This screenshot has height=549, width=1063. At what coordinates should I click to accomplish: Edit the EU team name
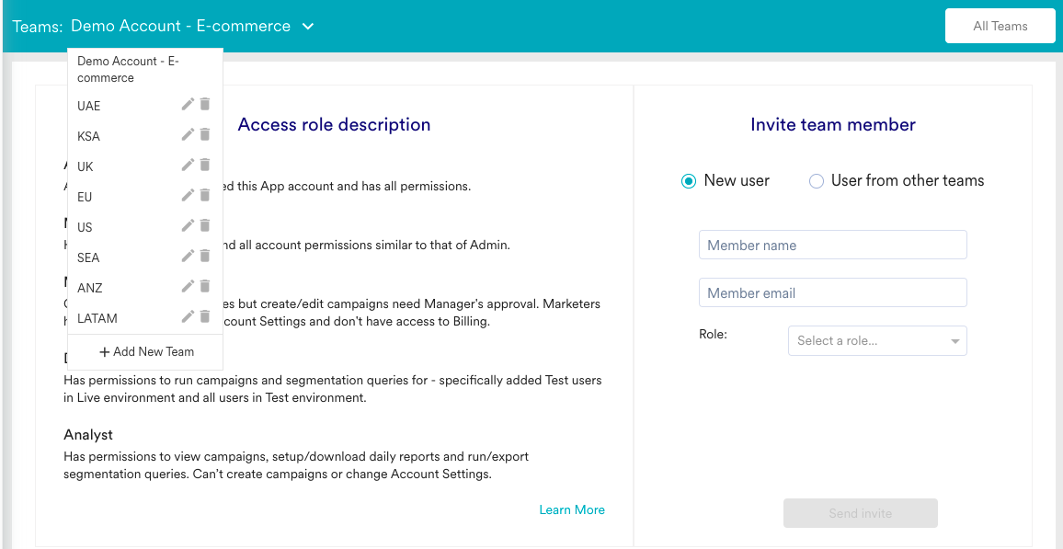click(188, 195)
